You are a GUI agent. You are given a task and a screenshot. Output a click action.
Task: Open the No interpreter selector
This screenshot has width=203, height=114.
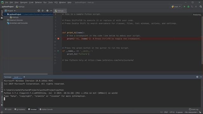[x=191, y=112]
